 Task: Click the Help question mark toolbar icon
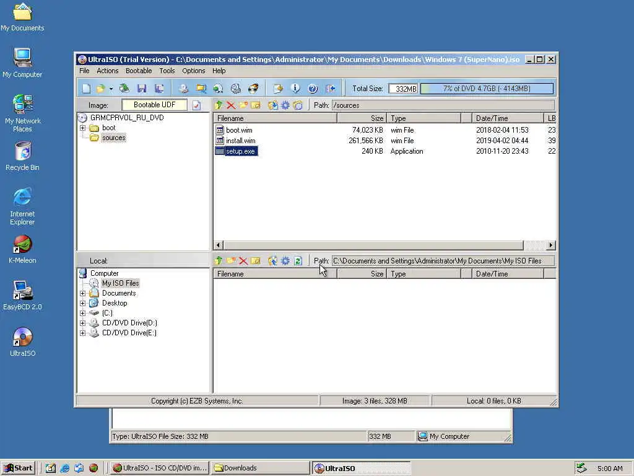click(313, 88)
